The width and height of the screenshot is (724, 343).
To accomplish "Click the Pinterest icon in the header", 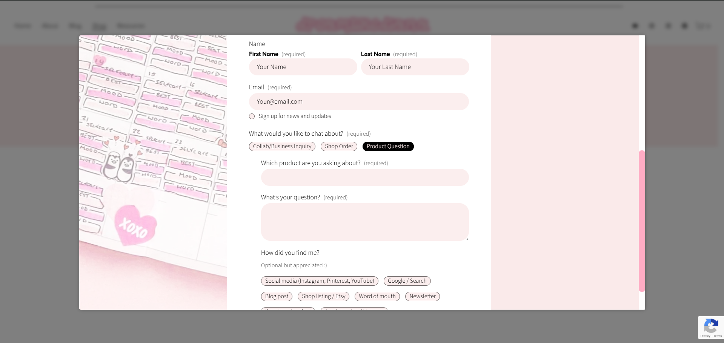I will click(652, 26).
